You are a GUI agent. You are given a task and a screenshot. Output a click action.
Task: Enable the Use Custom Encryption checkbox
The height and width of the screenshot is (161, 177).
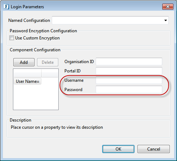[x=12, y=38]
